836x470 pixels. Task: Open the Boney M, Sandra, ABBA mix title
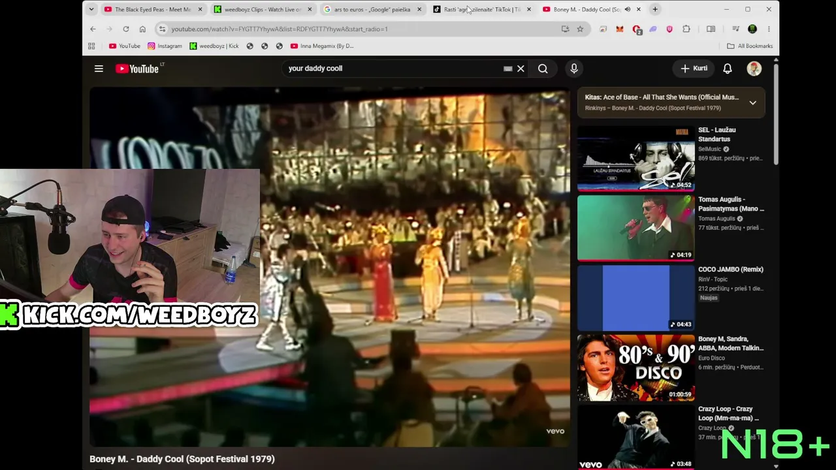(x=731, y=343)
